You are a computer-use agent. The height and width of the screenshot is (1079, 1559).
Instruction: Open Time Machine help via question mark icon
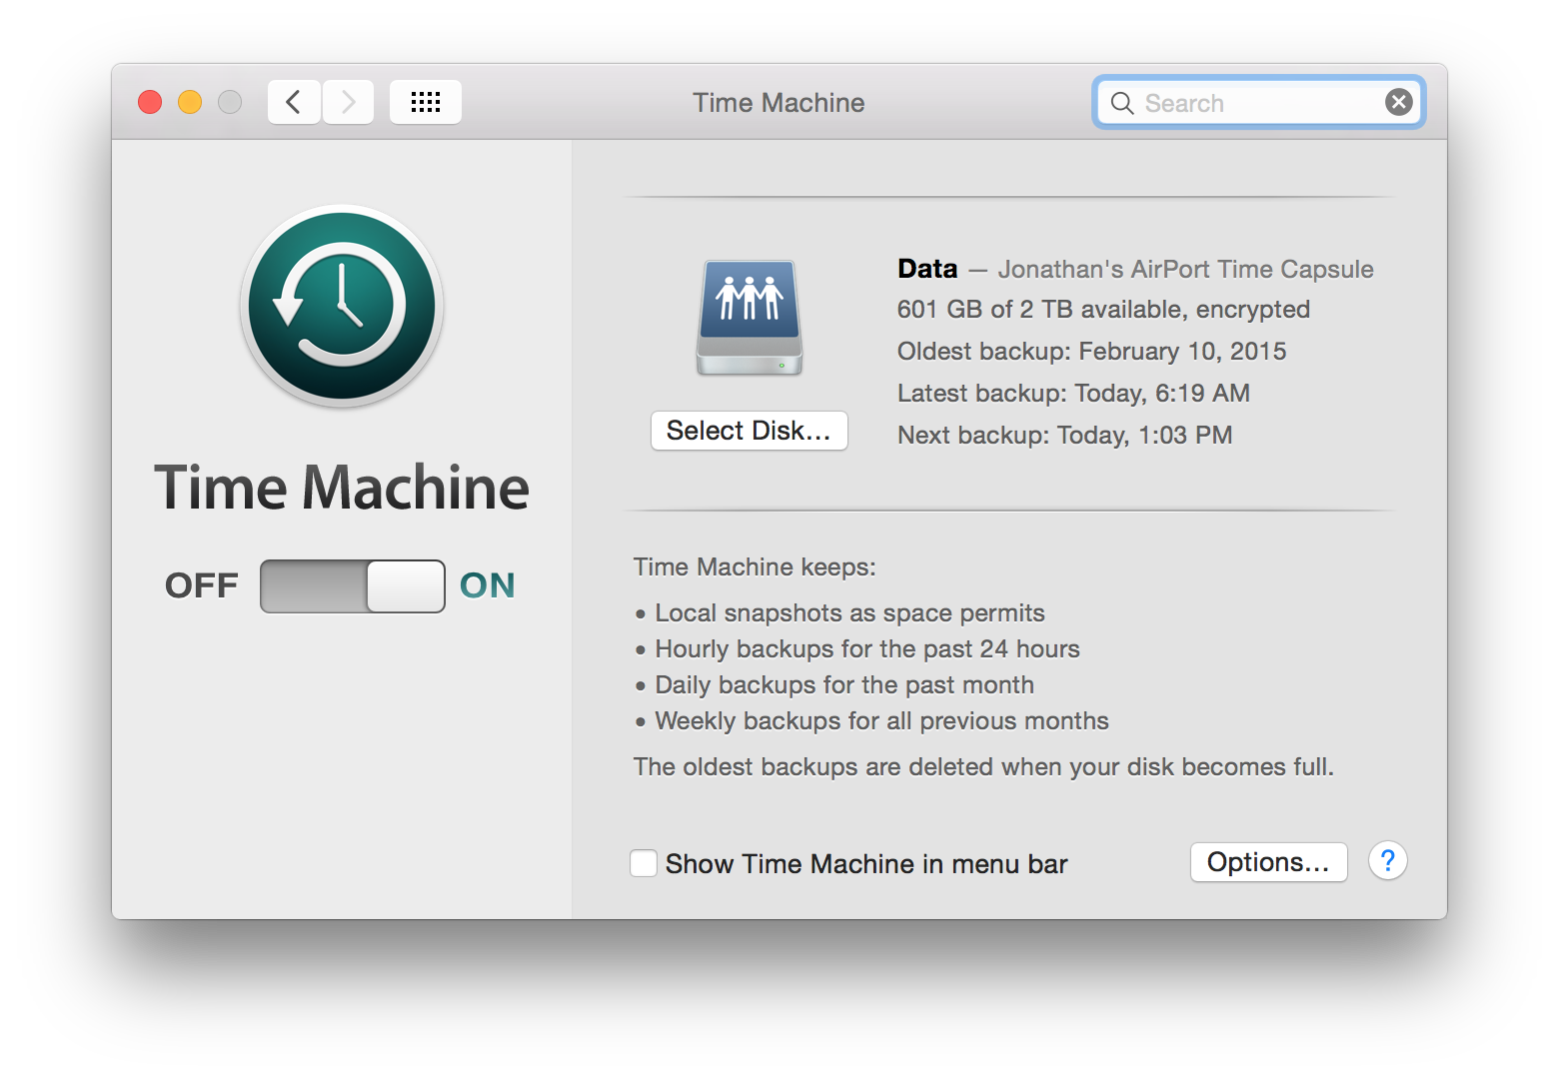click(x=1388, y=860)
